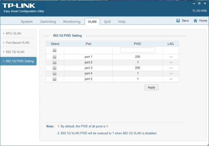The height and width of the screenshot is (146, 209).
Task: Open 802.1Q VLAN sidebar item
Action: click(x=18, y=52)
